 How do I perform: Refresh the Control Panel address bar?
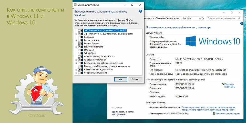click(203, 18)
